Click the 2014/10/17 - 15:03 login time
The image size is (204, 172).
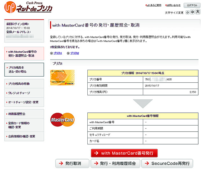18,28
